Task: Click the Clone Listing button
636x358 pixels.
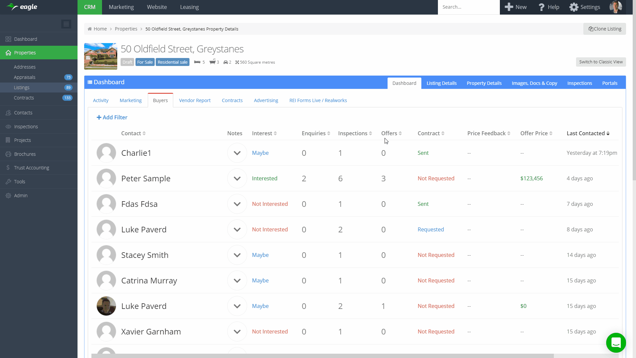Action: point(604,29)
